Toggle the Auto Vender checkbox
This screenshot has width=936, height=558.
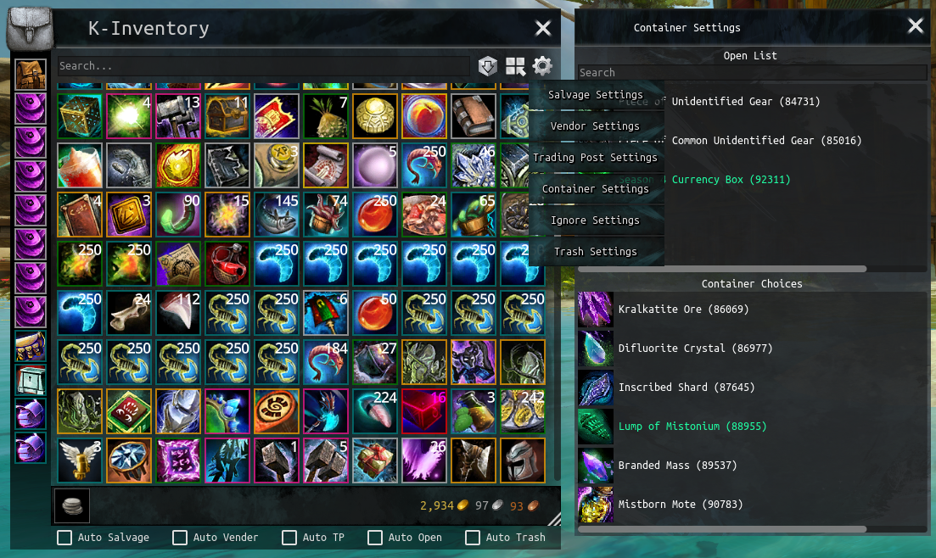coord(180,538)
